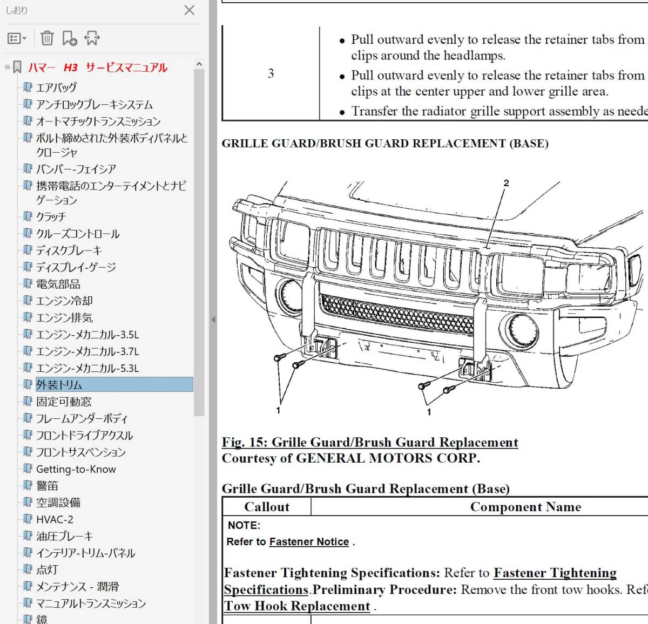Go to the マニュアルトランスミッション bookmark
The height and width of the screenshot is (624, 648).
91,603
